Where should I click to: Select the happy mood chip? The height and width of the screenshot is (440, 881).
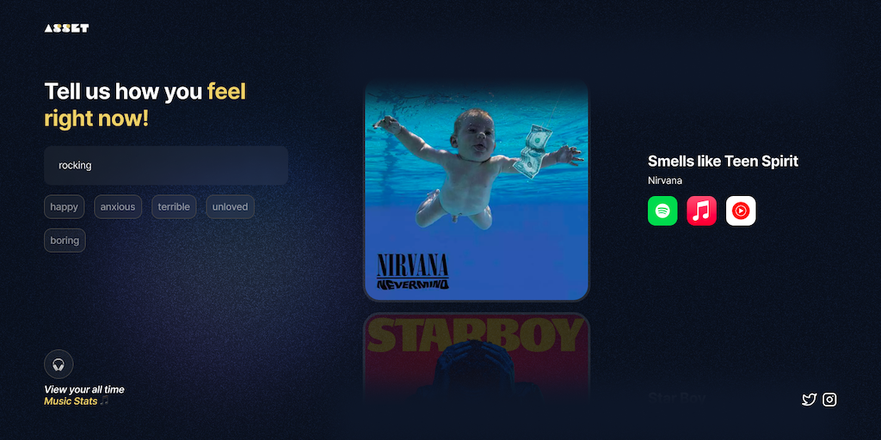click(x=64, y=206)
